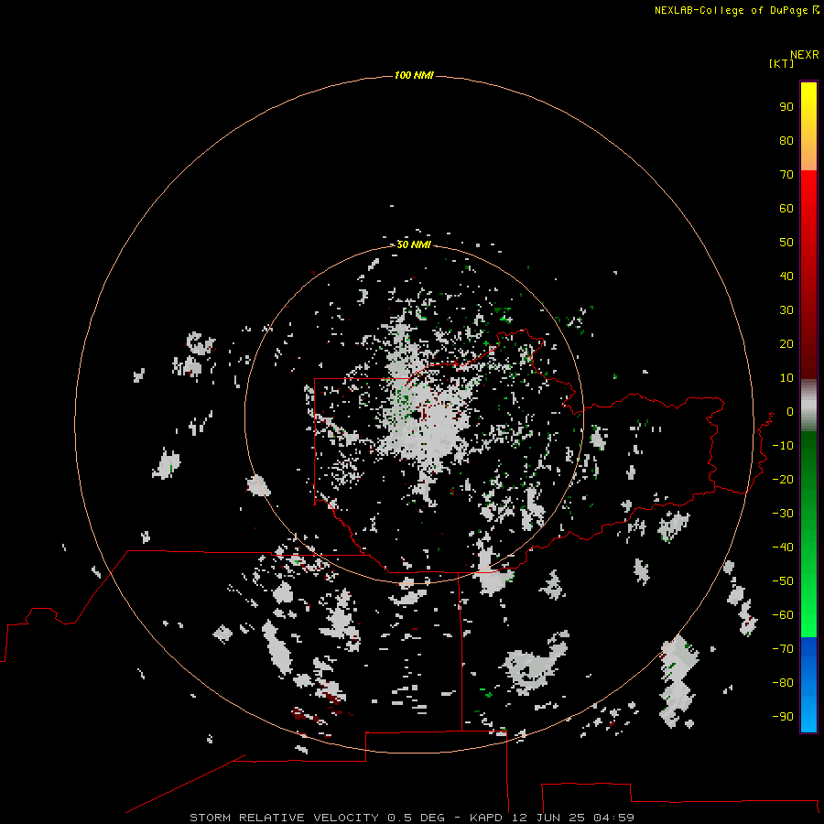Click the 0 value on the velocity scale
824x824 pixels.
(790, 412)
